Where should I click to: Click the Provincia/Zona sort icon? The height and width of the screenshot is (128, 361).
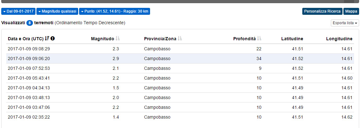(180, 39)
